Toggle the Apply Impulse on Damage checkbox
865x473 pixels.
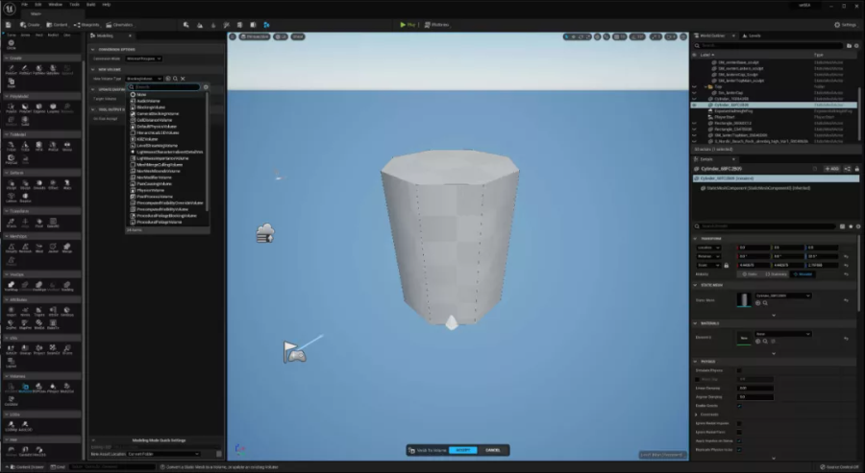coord(739,441)
